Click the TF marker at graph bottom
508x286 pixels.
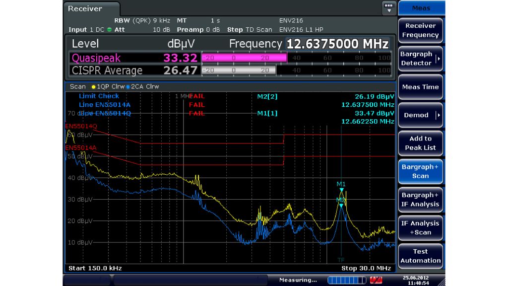pyautogui.click(x=341, y=260)
